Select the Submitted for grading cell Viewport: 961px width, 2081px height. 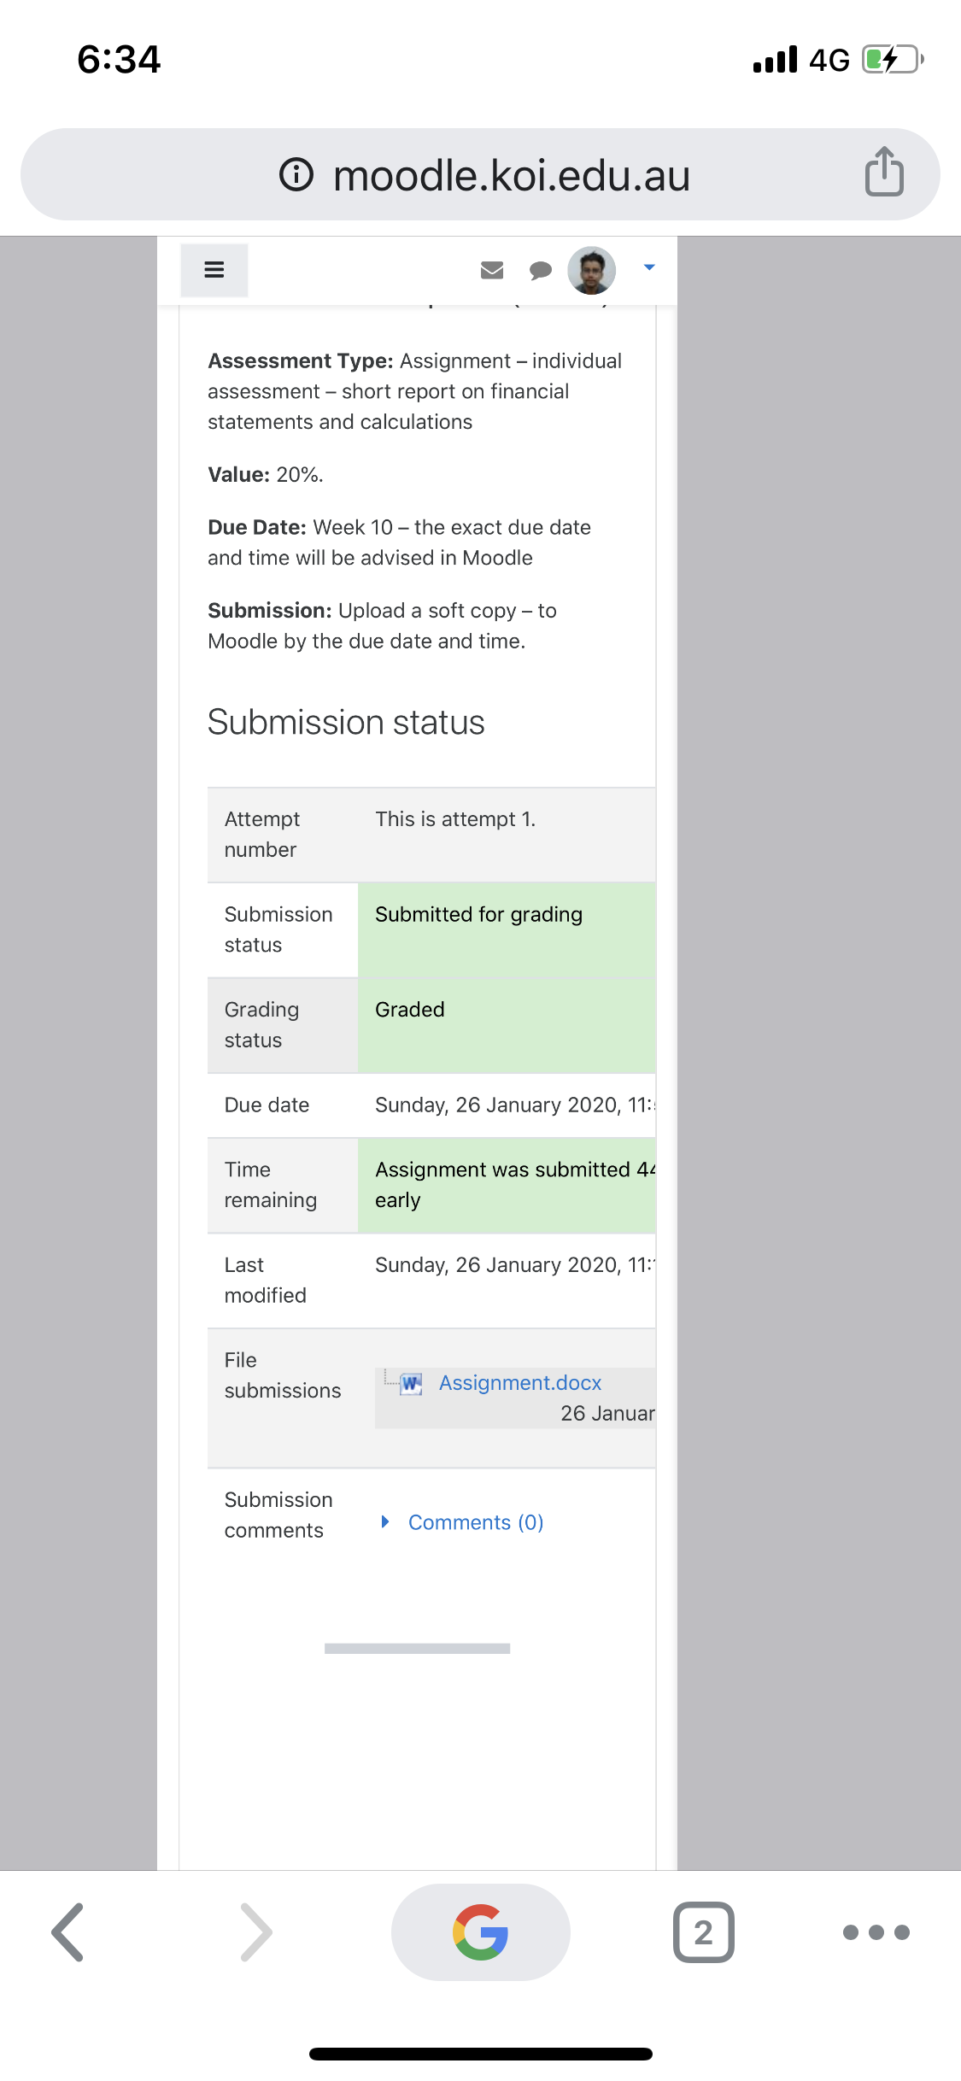pos(507,929)
